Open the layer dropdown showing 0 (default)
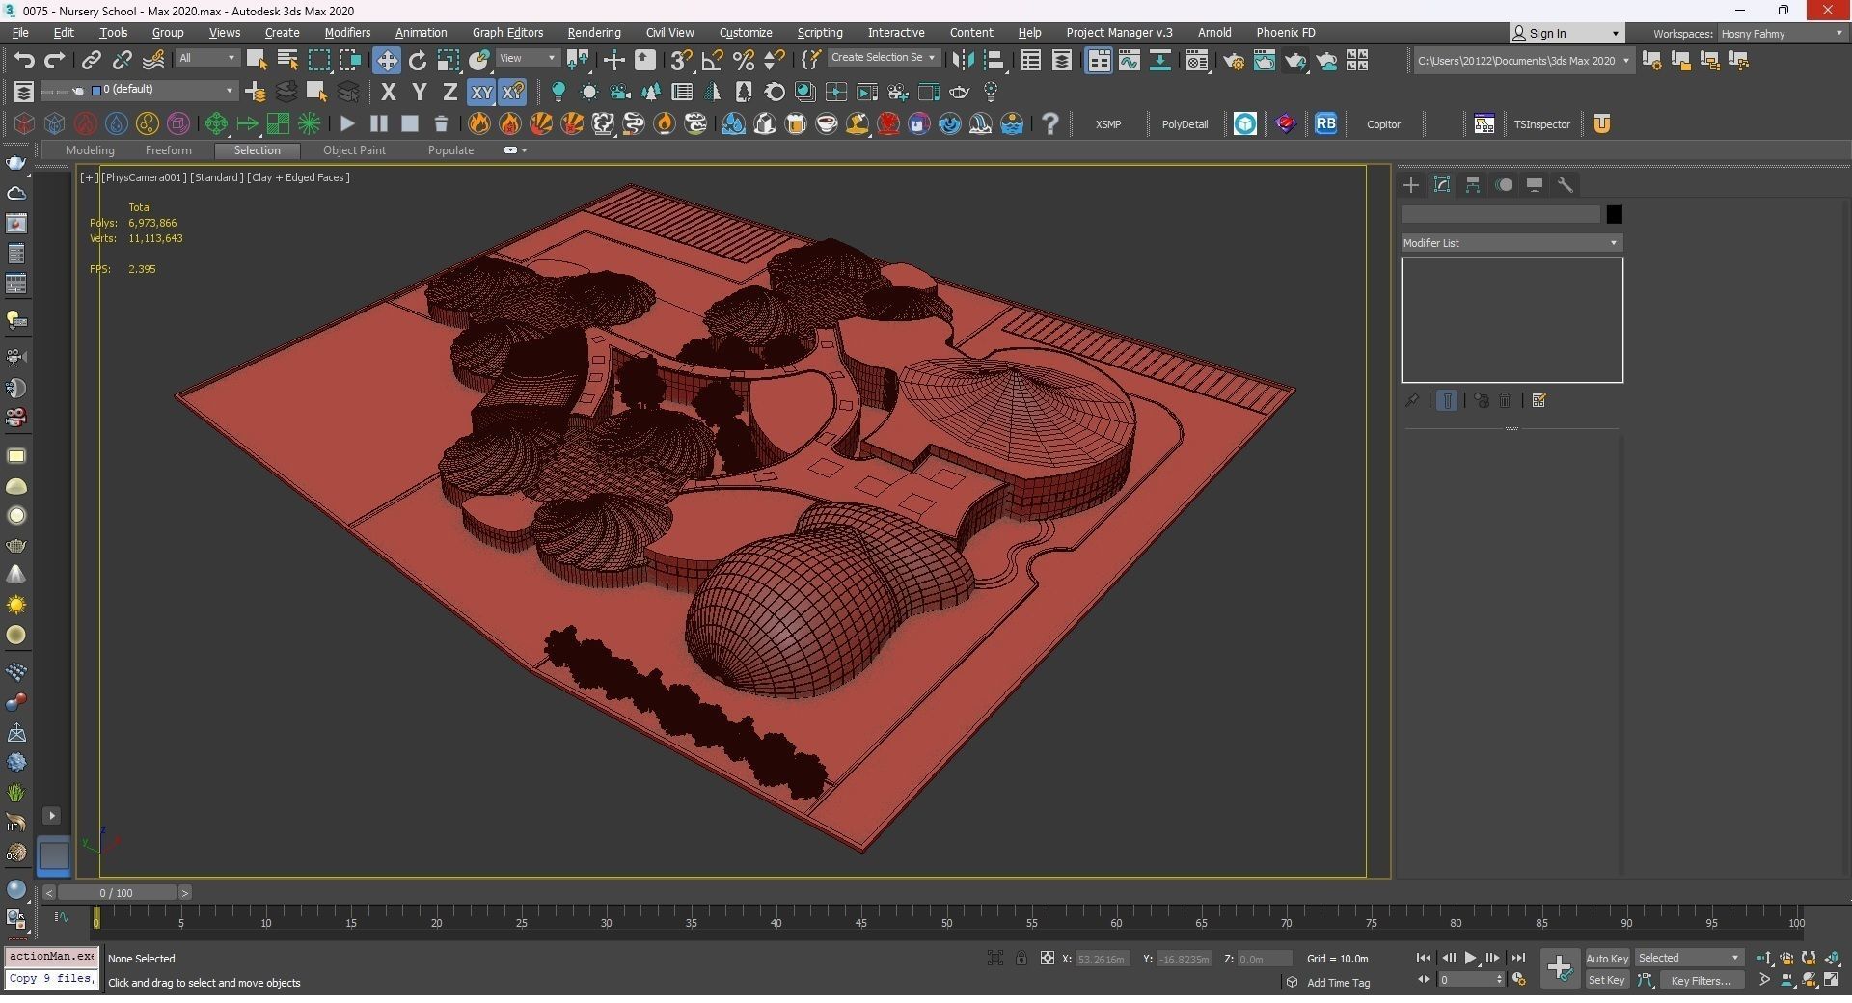The height and width of the screenshot is (1003, 1852). (164, 90)
